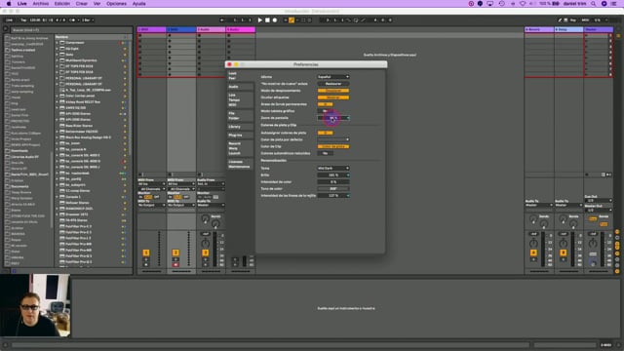Click the Tono de color slider
This screenshot has height=351, width=624.
pyautogui.click(x=333, y=188)
